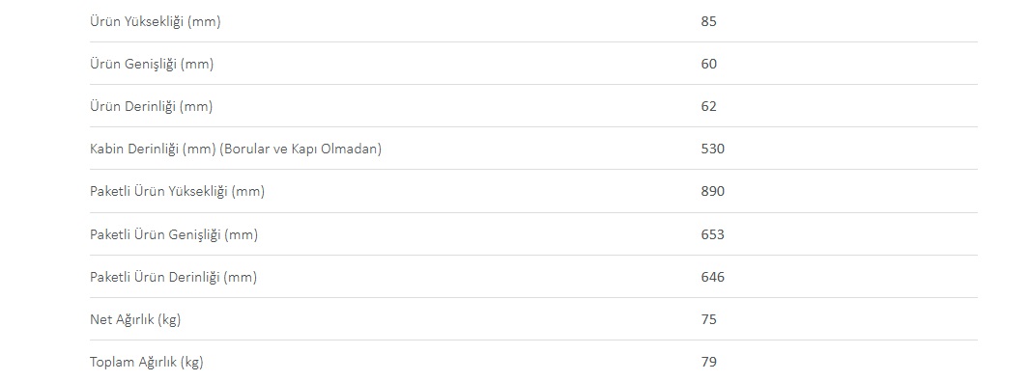
Task: Select the packaged width value 653
Action: (713, 234)
